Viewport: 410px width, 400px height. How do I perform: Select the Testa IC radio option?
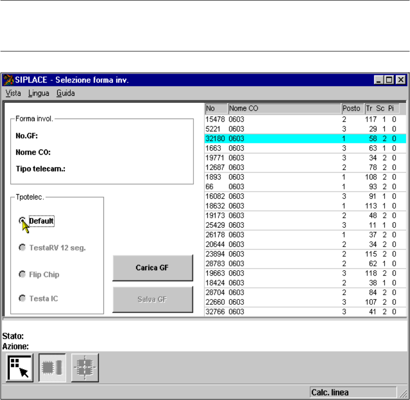tap(23, 299)
